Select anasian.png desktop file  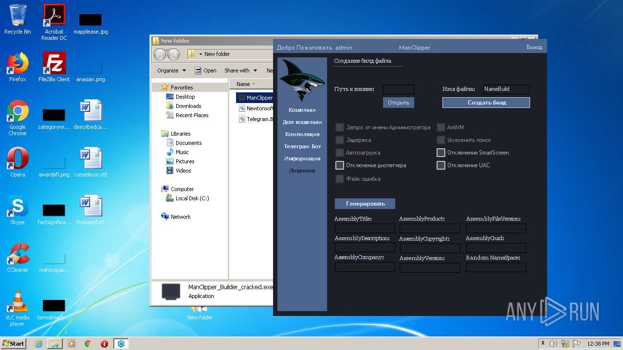pyautogui.click(x=91, y=71)
